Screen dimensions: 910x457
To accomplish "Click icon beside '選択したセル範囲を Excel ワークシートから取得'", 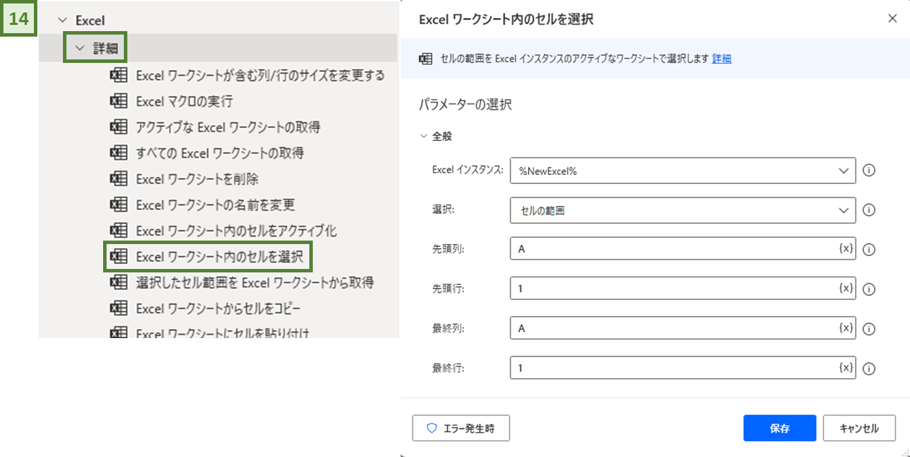I will (119, 282).
